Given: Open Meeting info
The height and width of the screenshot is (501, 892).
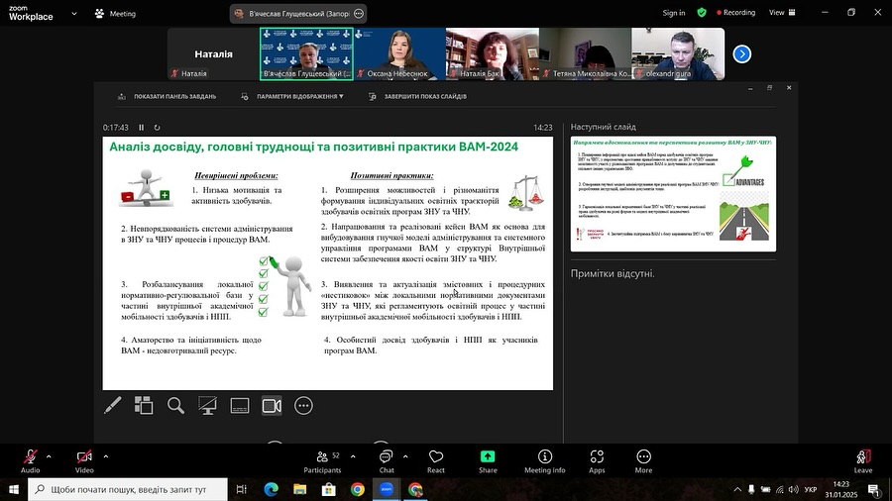Looking at the screenshot, I should pyautogui.click(x=544, y=461).
